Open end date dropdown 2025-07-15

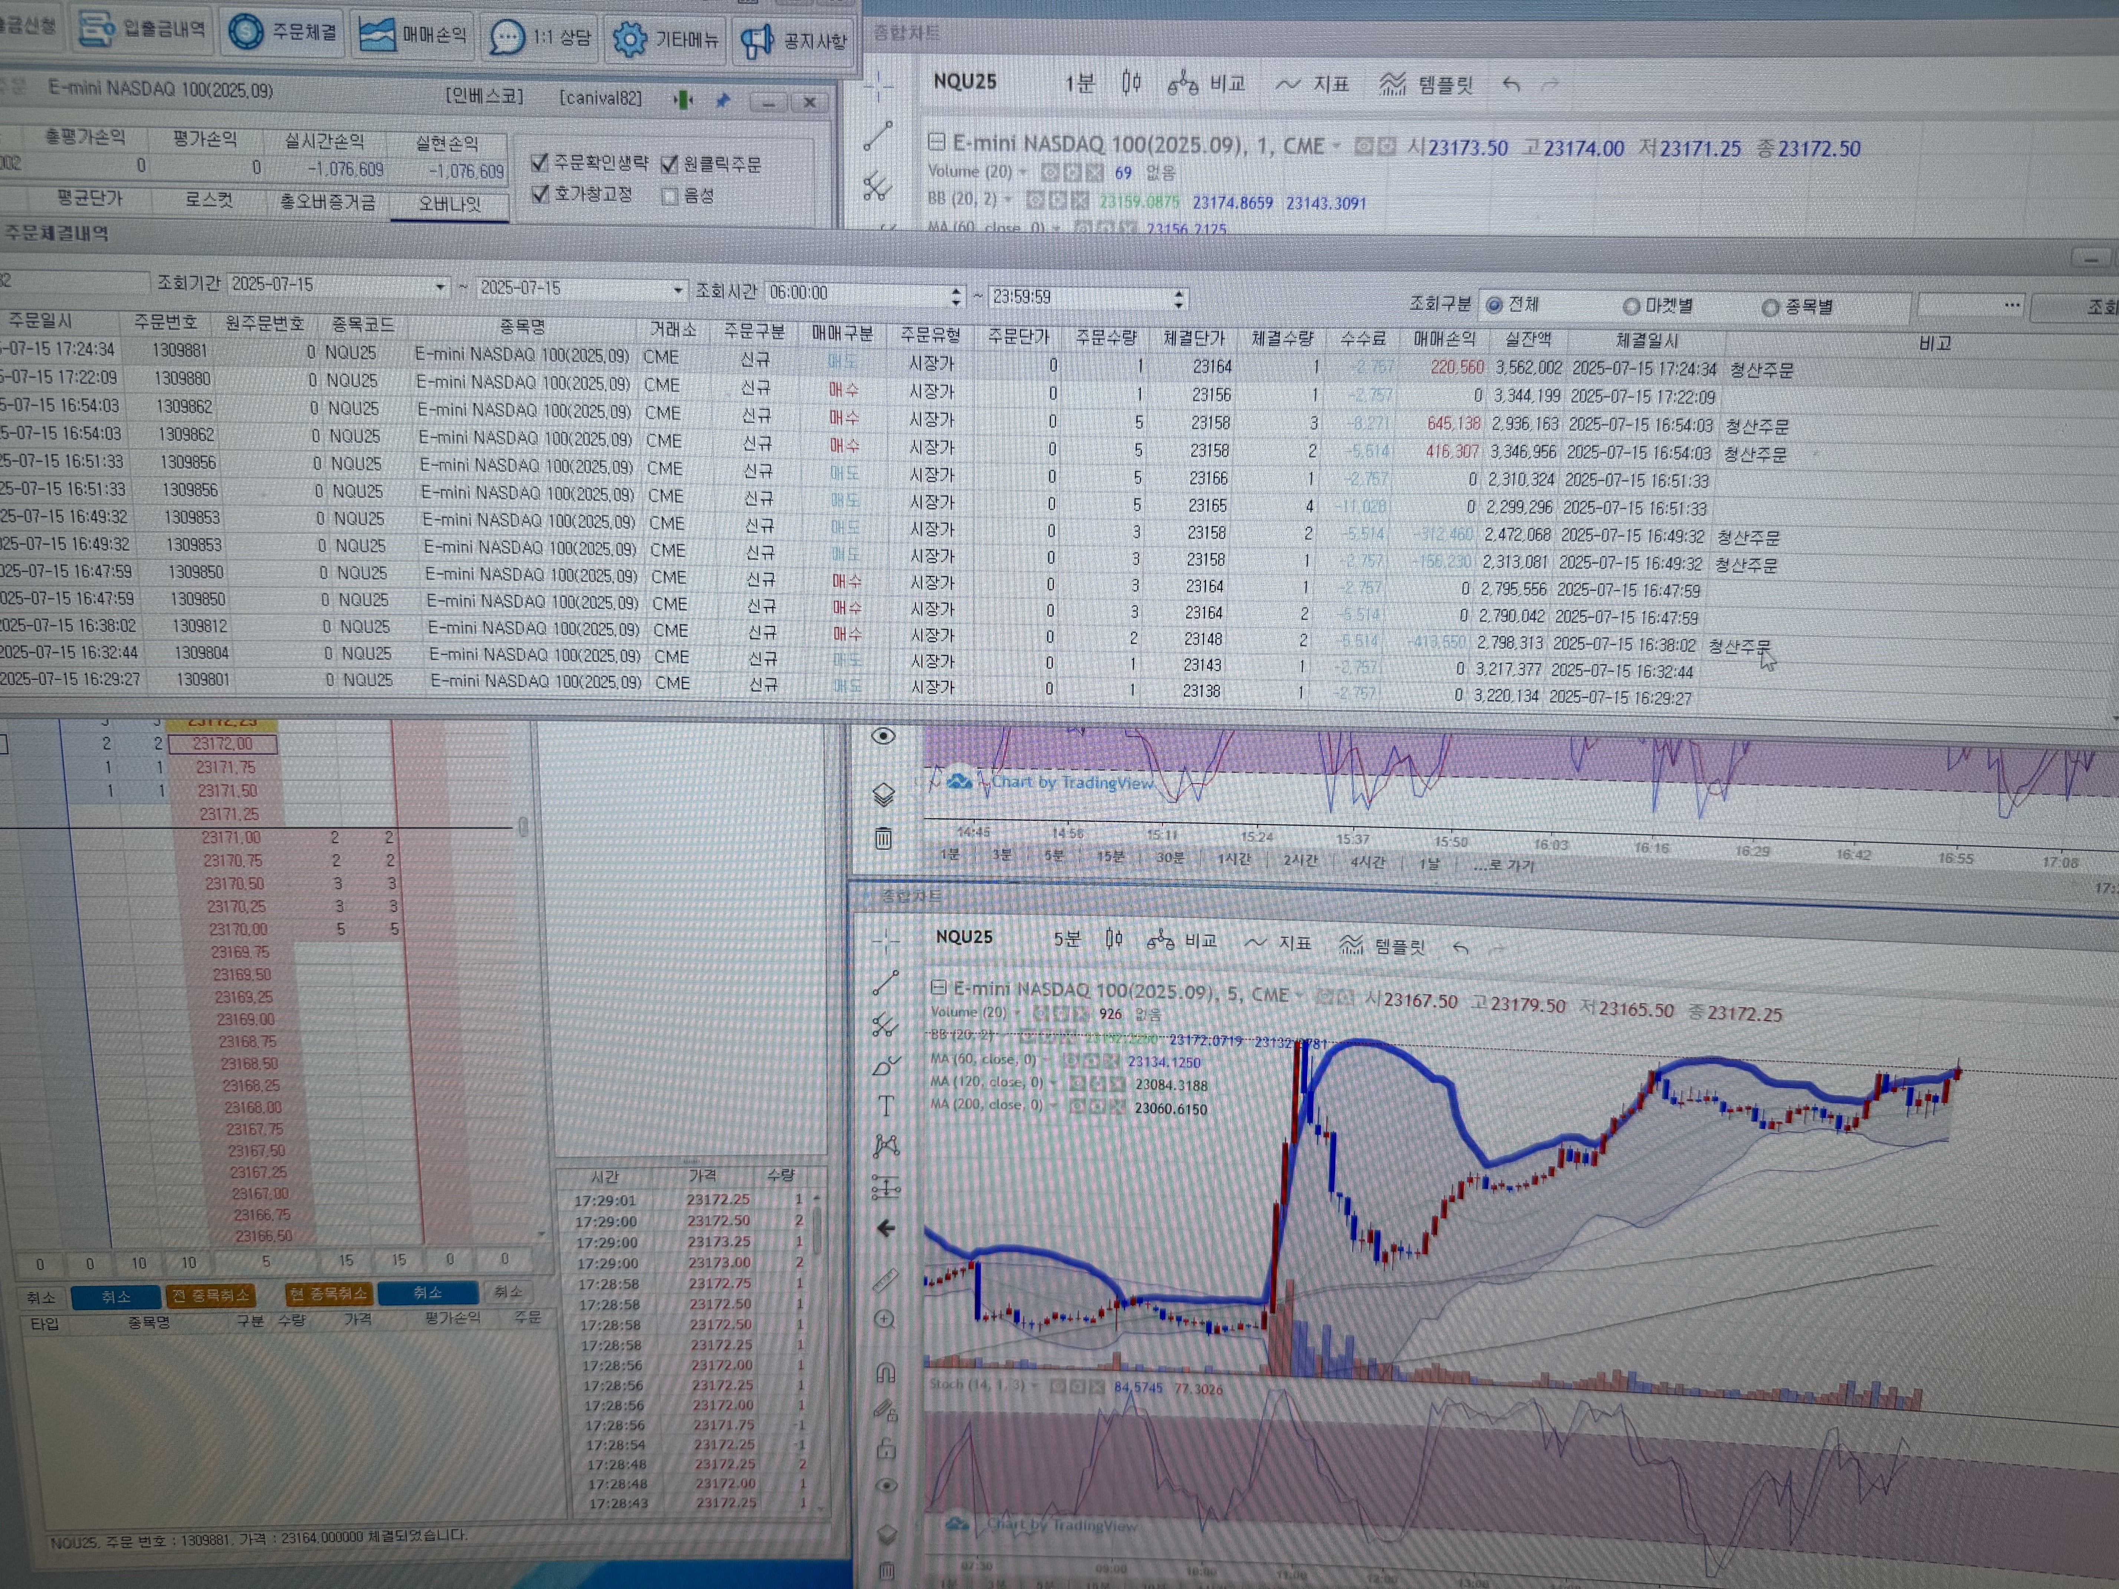[677, 289]
